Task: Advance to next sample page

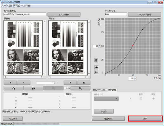Action: (x=70, y=83)
